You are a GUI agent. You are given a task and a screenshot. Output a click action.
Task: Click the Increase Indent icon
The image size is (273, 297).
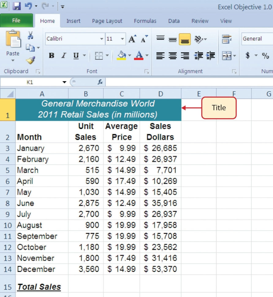(x=210, y=55)
